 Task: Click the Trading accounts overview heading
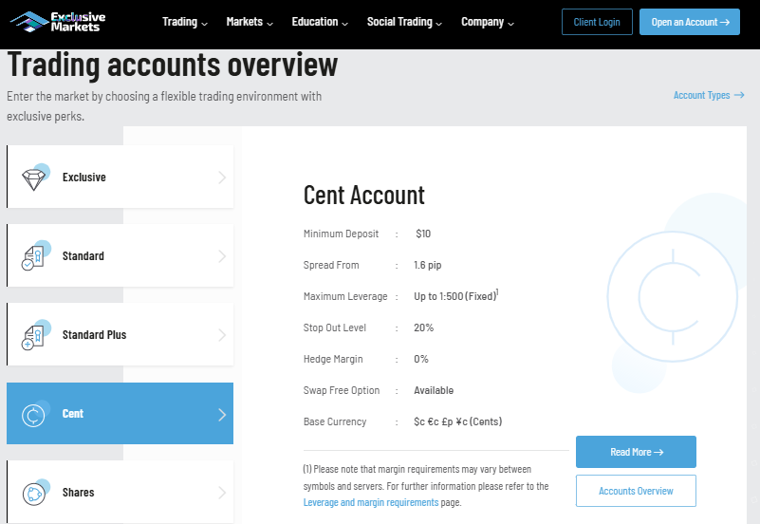click(x=173, y=65)
